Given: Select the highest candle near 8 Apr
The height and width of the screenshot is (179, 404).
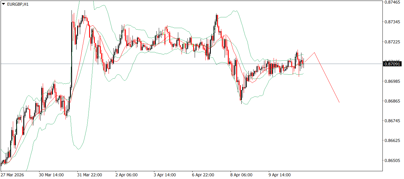Looking at the screenshot, I should pos(216,18).
